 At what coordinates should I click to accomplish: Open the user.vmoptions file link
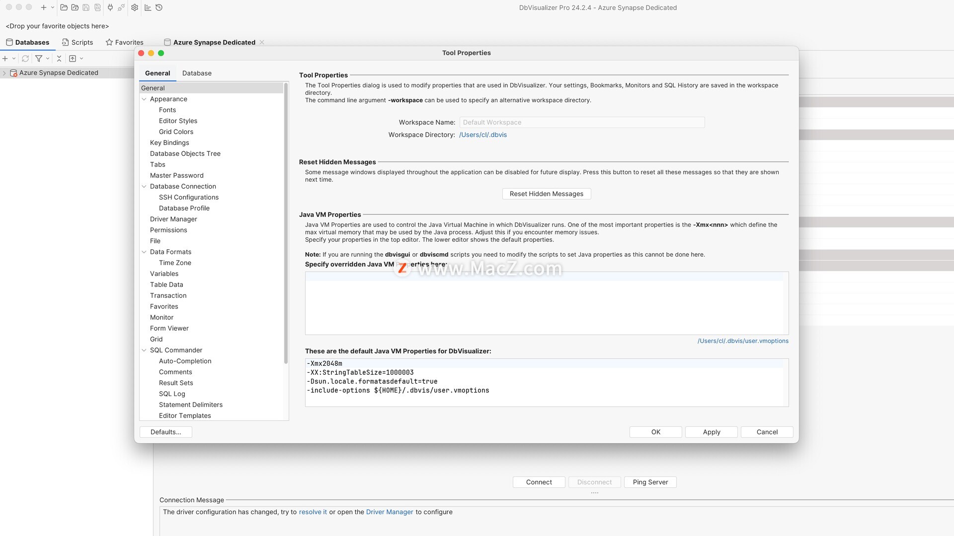pos(743,341)
